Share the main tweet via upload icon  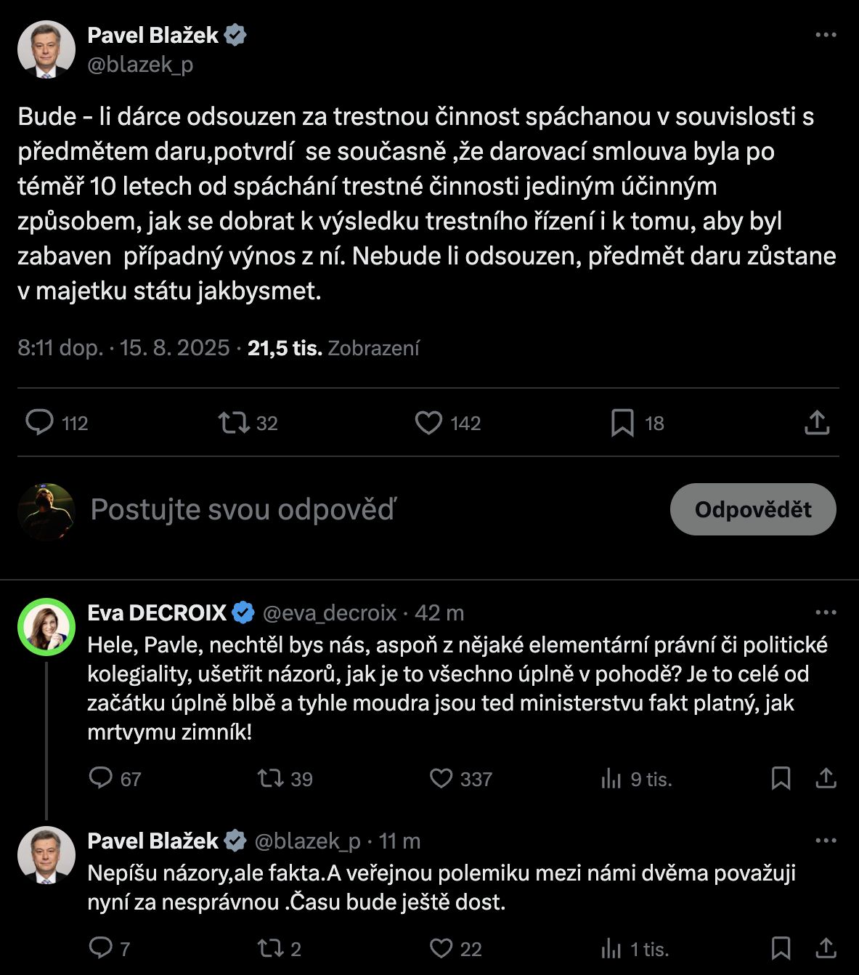point(817,423)
